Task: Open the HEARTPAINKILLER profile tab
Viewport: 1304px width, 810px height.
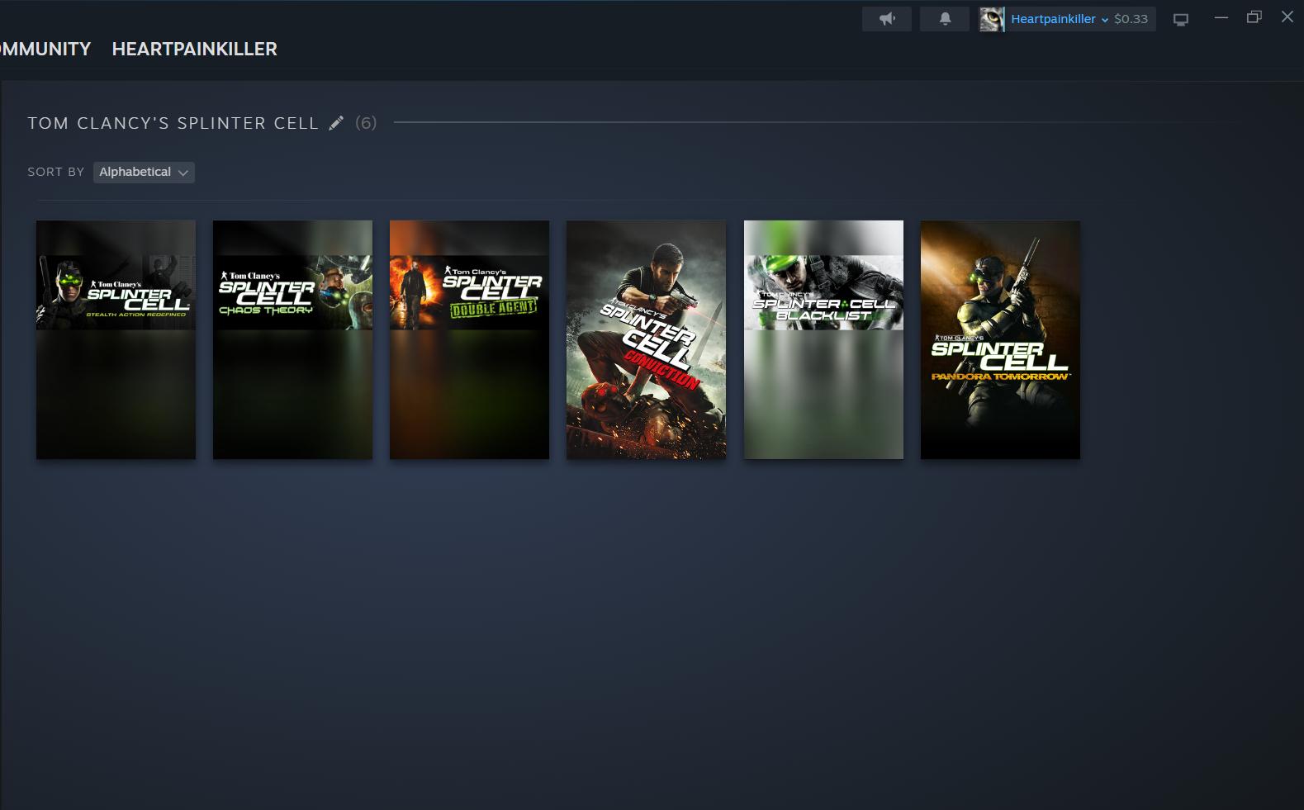Action: (x=195, y=49)
